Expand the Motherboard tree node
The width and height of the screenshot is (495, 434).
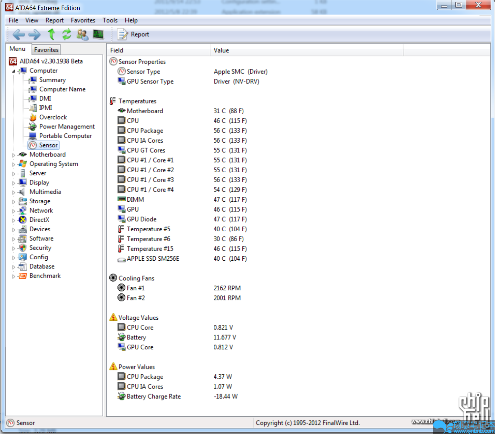tap(14, 155)
